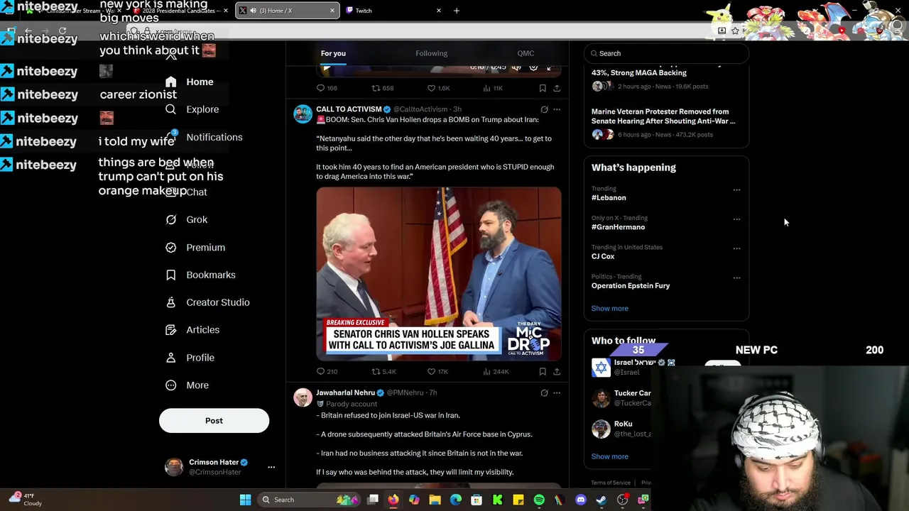Go to the Home sidebar item
Screen dimensions: 909x511
click(x=189, y=82)
